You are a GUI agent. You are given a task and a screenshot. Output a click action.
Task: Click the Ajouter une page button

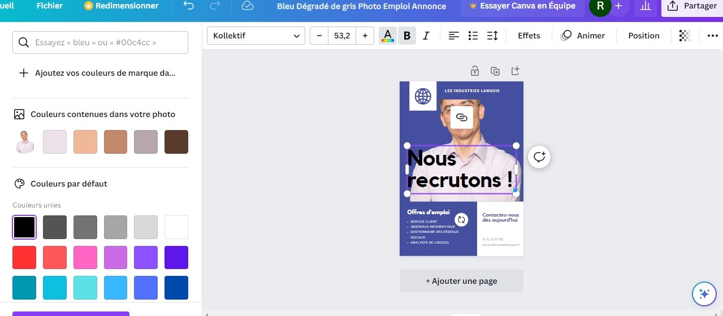click(461, 281)
